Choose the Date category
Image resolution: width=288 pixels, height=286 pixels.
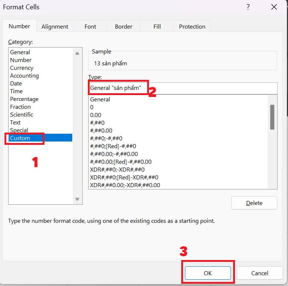16,84
